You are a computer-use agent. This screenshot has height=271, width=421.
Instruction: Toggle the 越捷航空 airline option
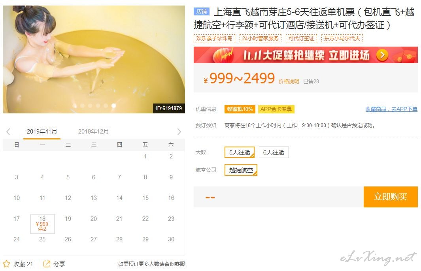pyautogui.click(x=241, y=170)
